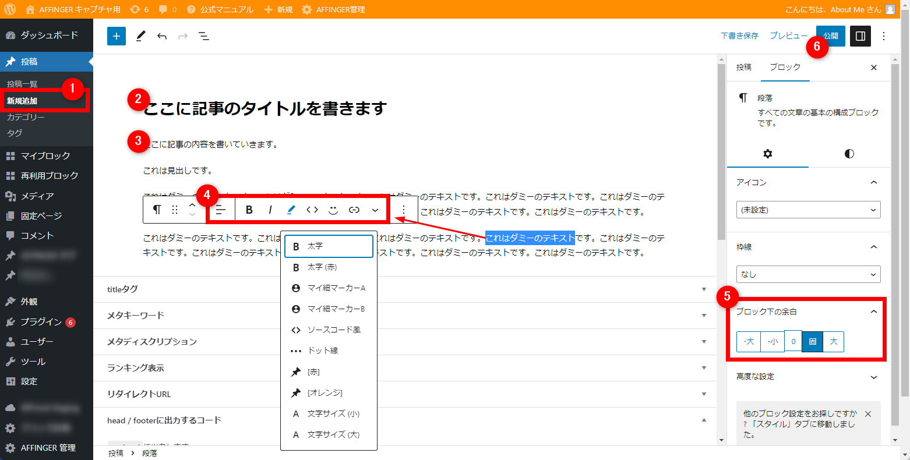Click the user avatar in admin bar

click(890, 9)
